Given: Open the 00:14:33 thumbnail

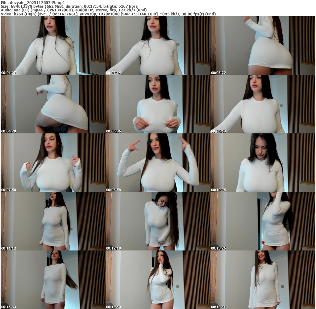Looking at the screenshot, I should point(53,280).
